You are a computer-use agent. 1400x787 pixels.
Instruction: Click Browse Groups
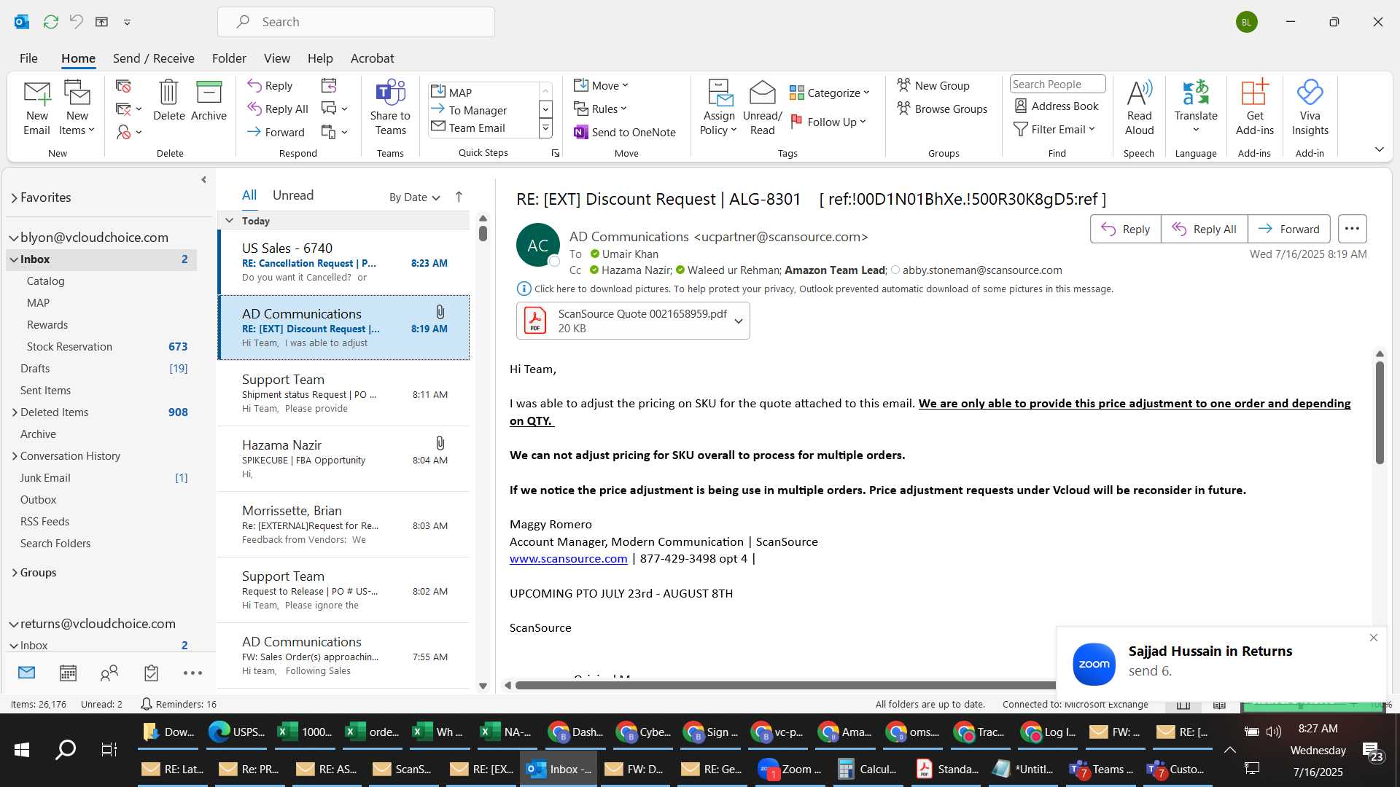coord(942,109)
